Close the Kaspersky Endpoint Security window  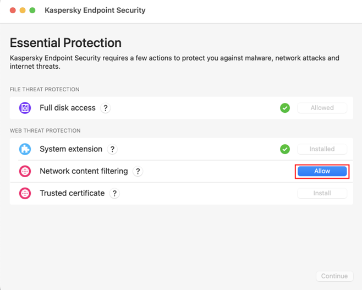pos(13,10)
